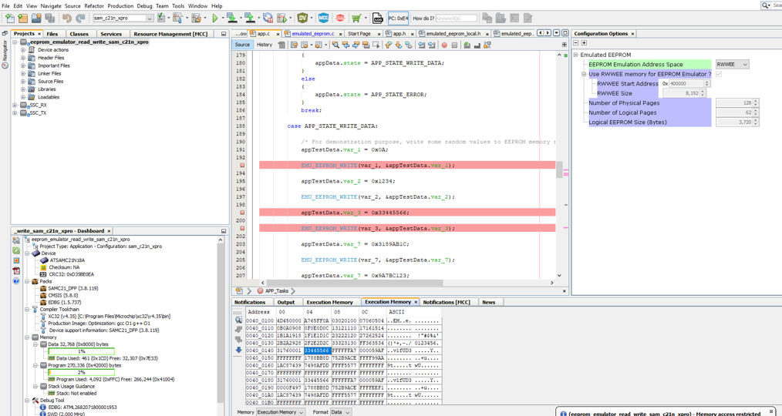Click the shopping cart toolbar icon
The height and width of the screenshot is (416, 782).
[x=356, y=18]
